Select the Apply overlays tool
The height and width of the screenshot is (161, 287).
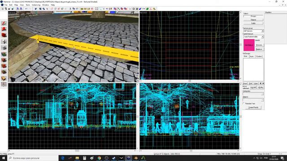(4, 72)
